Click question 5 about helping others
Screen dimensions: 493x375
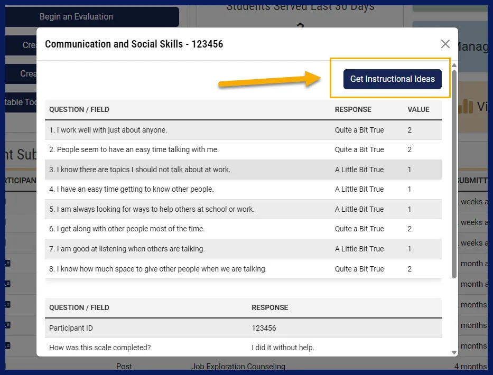tap(152, 209)
